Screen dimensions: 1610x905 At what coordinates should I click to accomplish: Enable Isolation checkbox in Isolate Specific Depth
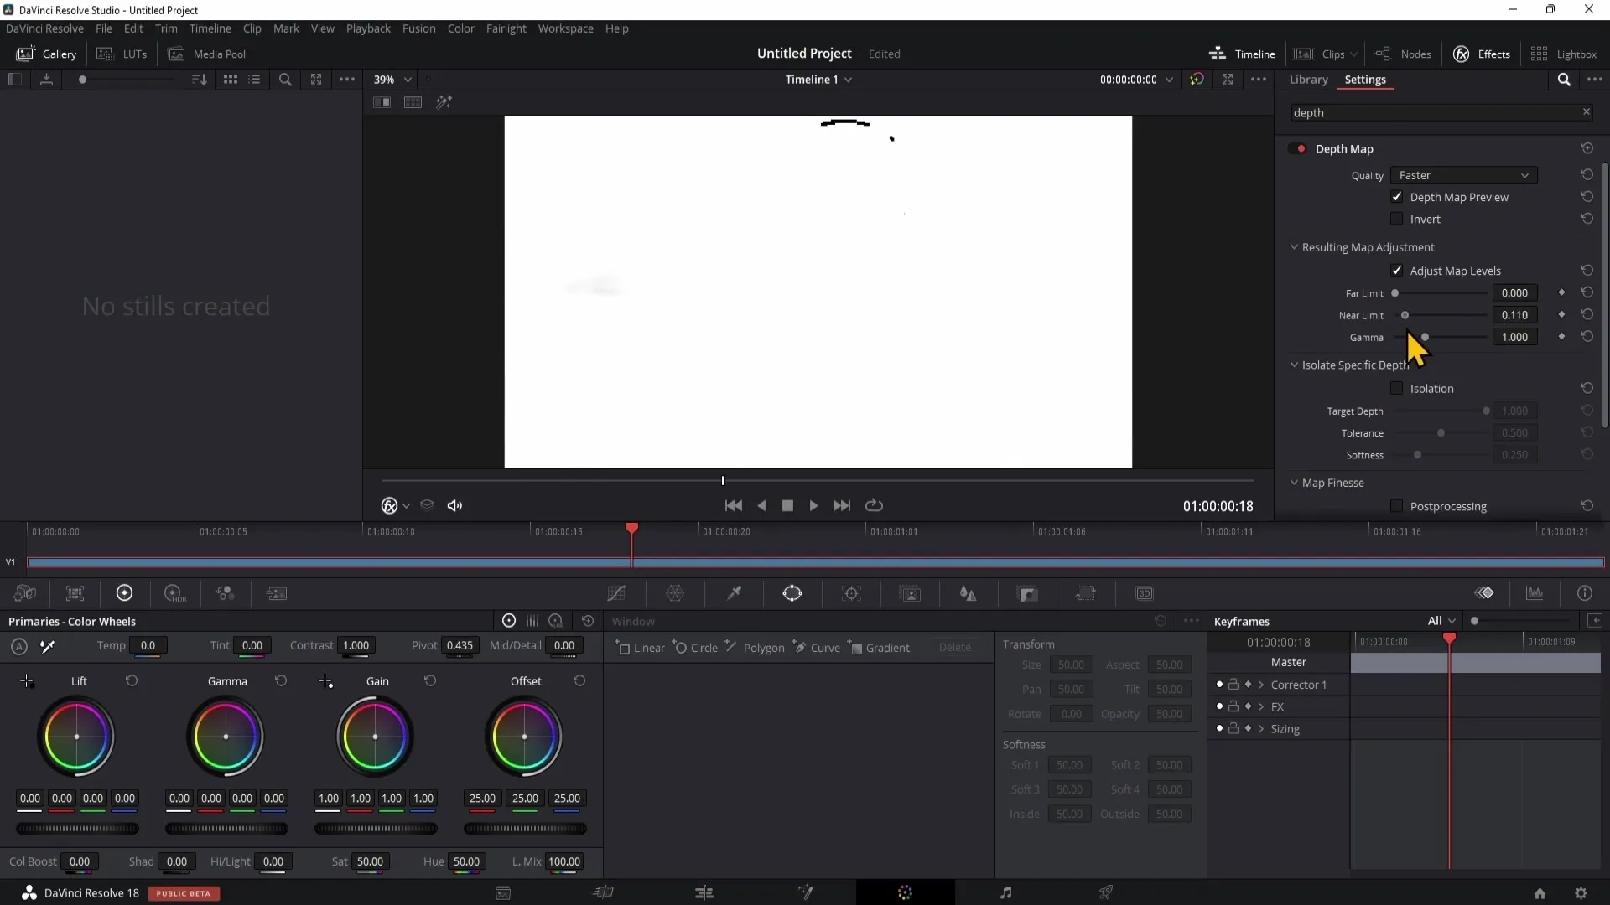1396,388
